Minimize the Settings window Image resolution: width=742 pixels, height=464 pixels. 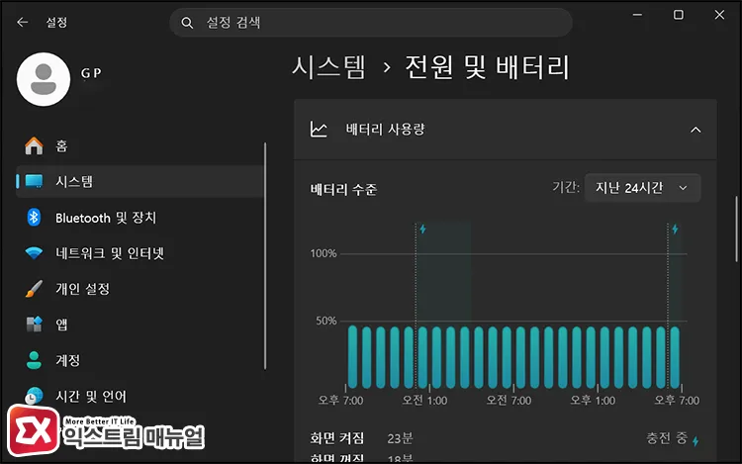coord(637,15)
